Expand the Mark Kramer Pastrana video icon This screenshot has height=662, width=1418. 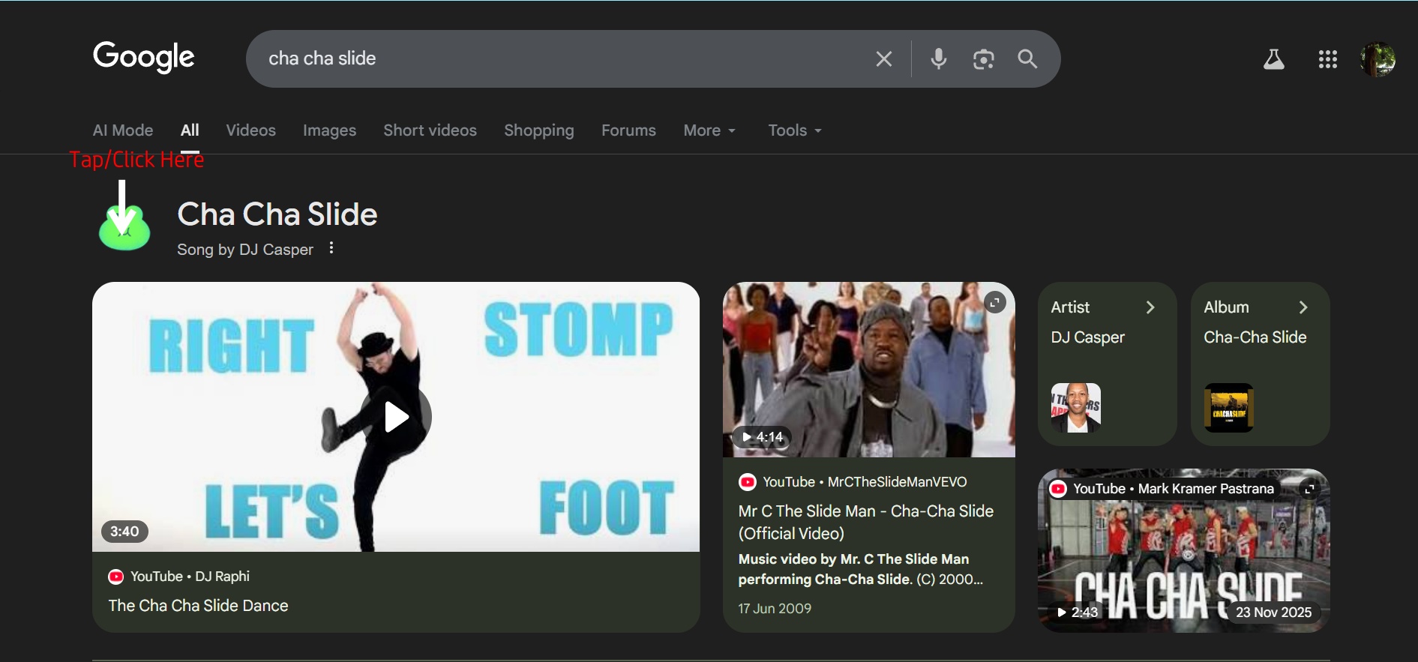point(1309,489)
